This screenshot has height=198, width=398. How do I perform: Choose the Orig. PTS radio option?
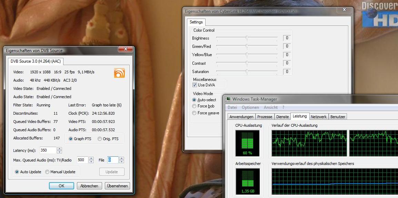(100, 139)
